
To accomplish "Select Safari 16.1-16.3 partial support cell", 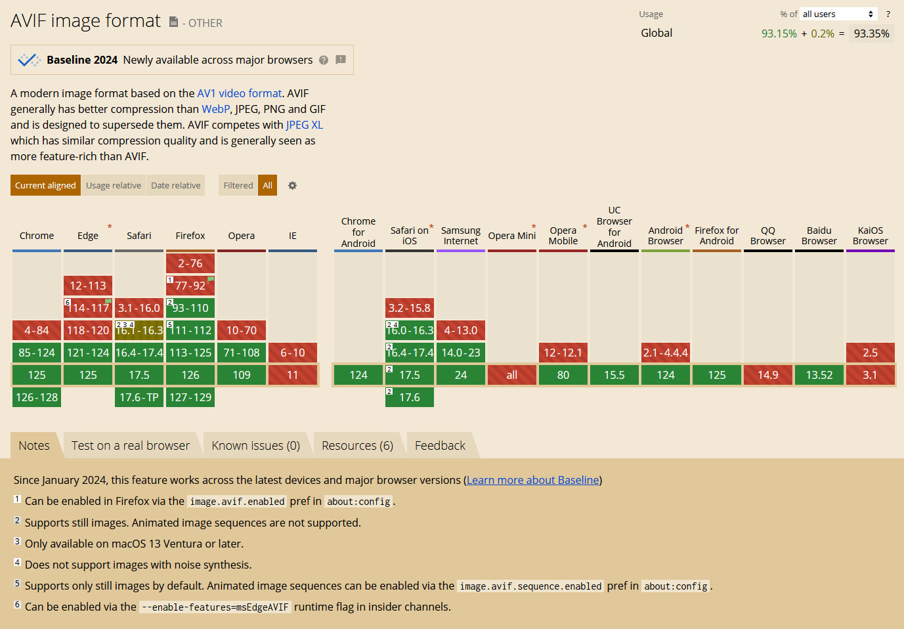I will (x=139, y=330).
